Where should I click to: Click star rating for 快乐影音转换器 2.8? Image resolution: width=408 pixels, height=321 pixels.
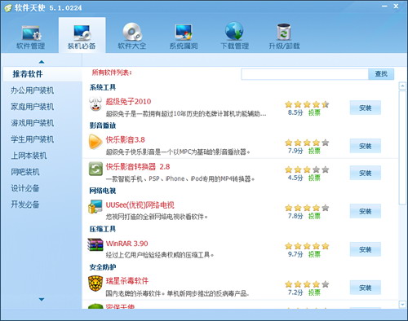307,169
